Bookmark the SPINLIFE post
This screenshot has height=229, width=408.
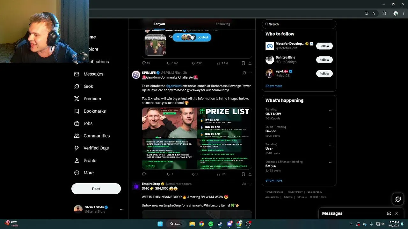(x=243, y=174)
